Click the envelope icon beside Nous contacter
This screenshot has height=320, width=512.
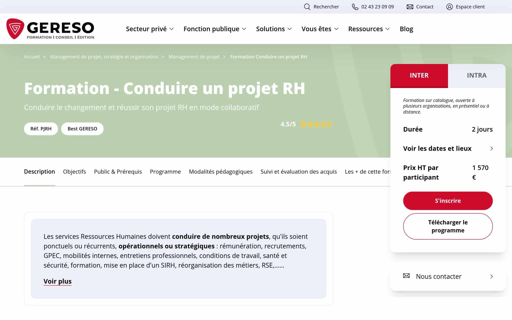(406, 276)
